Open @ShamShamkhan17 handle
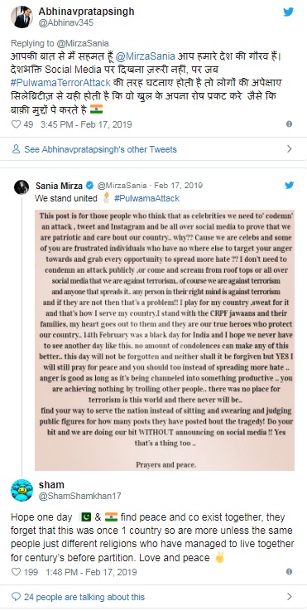 [x=79, y=496]
